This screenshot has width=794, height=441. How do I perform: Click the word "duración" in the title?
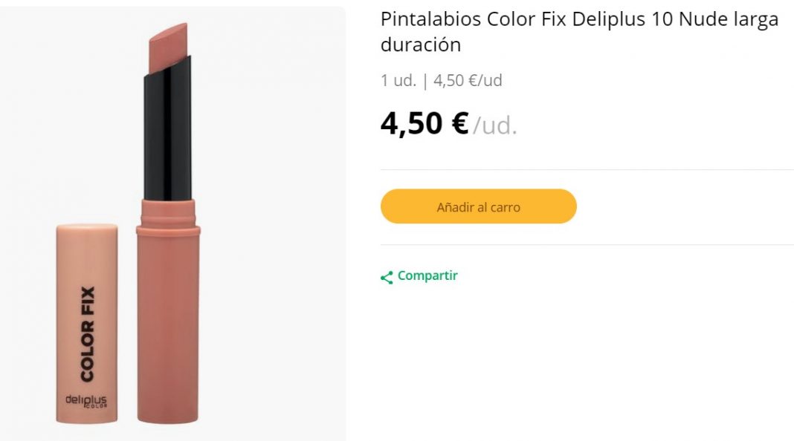point(421,45)
